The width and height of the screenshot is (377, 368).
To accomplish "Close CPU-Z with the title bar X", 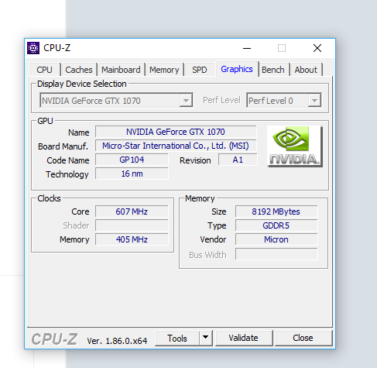I will [317, 48].
